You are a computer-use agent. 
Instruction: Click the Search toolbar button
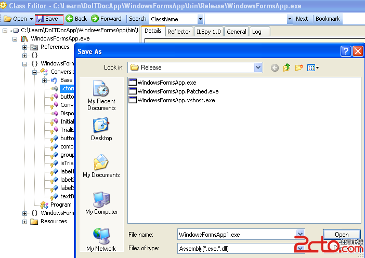[138, 19]
